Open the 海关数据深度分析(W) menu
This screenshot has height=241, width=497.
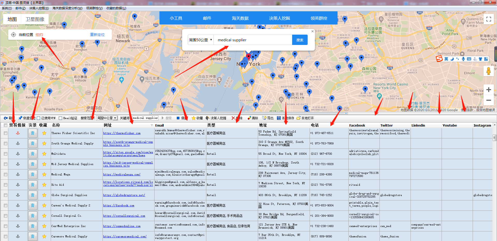point(67,8)
